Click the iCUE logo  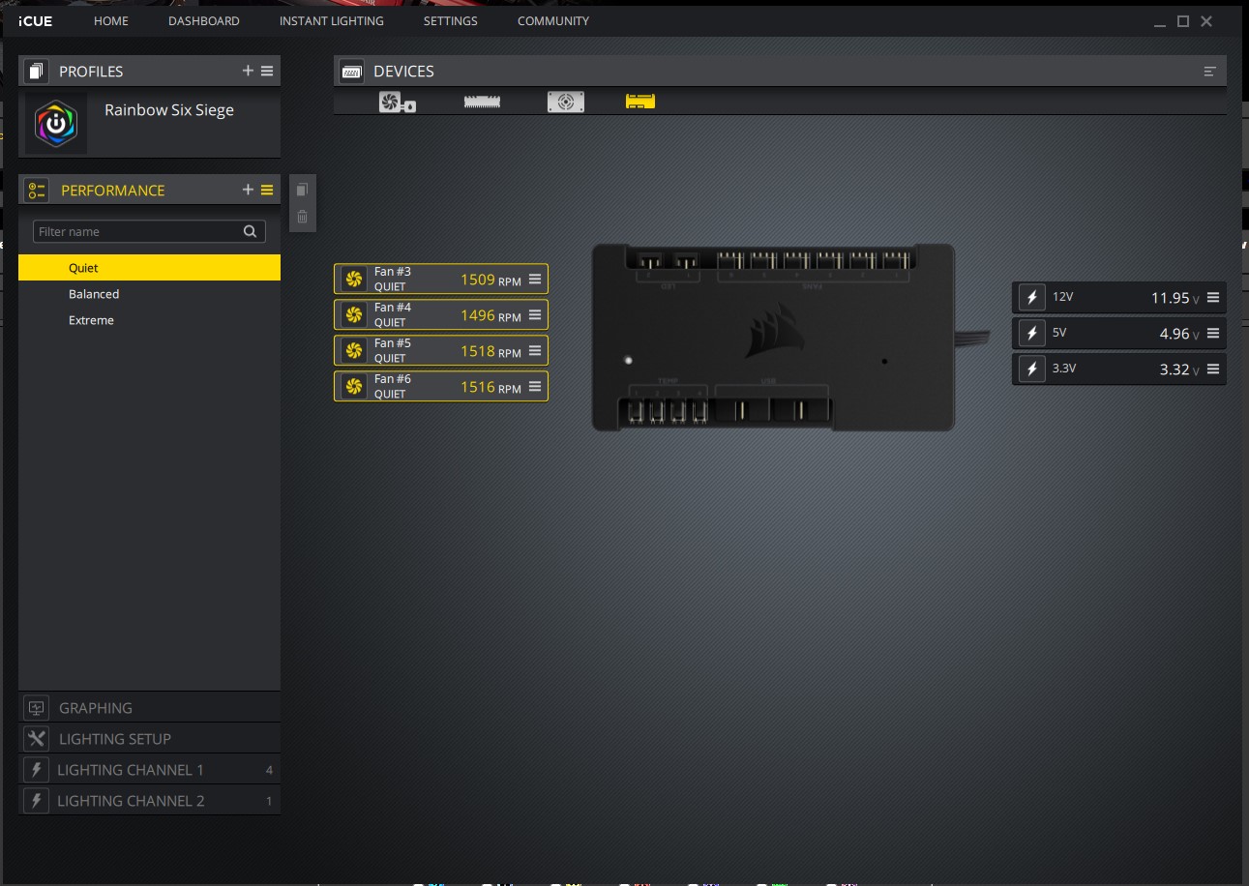tap(36, 20)
